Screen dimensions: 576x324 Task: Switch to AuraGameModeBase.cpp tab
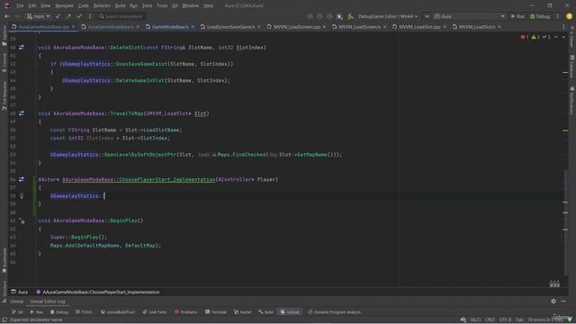point(43,27)
